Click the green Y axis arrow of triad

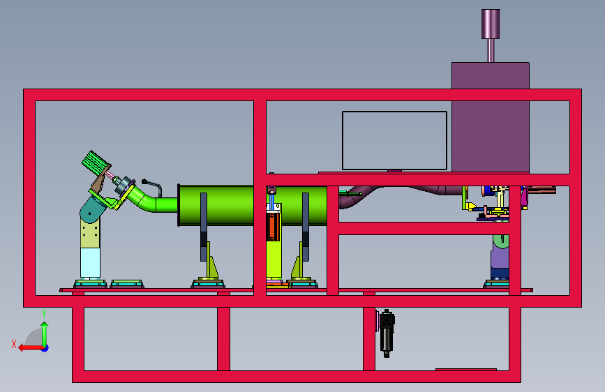coord(45,334)
